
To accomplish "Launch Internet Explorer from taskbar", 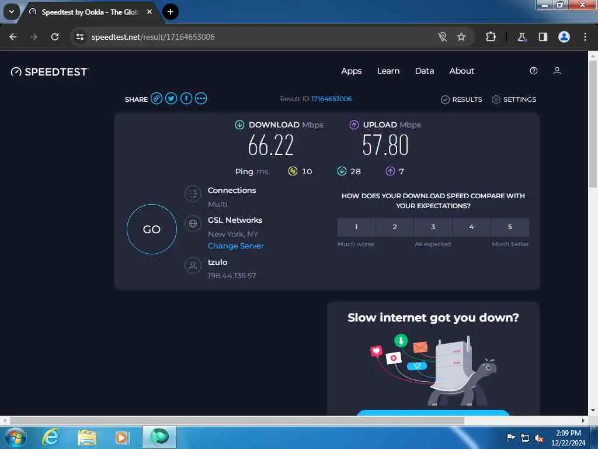I will pos(51,437).
